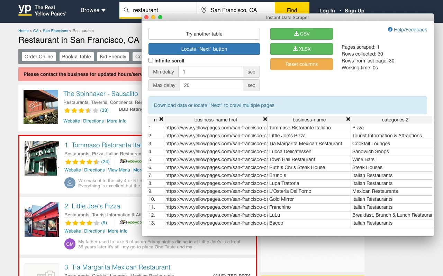The width and height of the screenshot is (443, 276).
Task: Enable the Infinite scroll checkbox
Action: (x=151, y=60)
